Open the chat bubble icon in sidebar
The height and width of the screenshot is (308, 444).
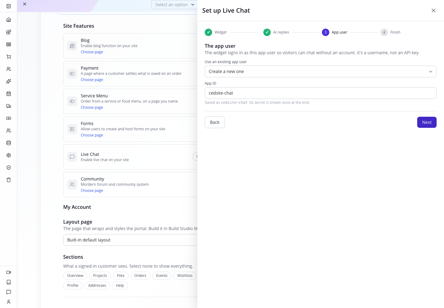coord(9,292)
